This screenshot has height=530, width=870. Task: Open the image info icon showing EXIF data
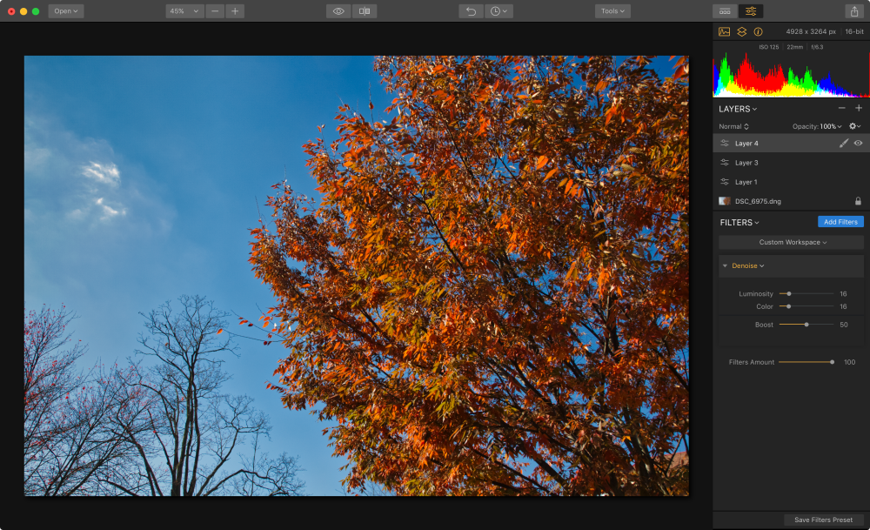click(x=758, y=31)
